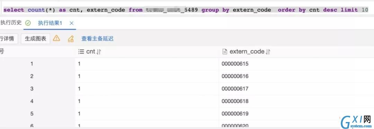Select row number 5

click(32, 113)
